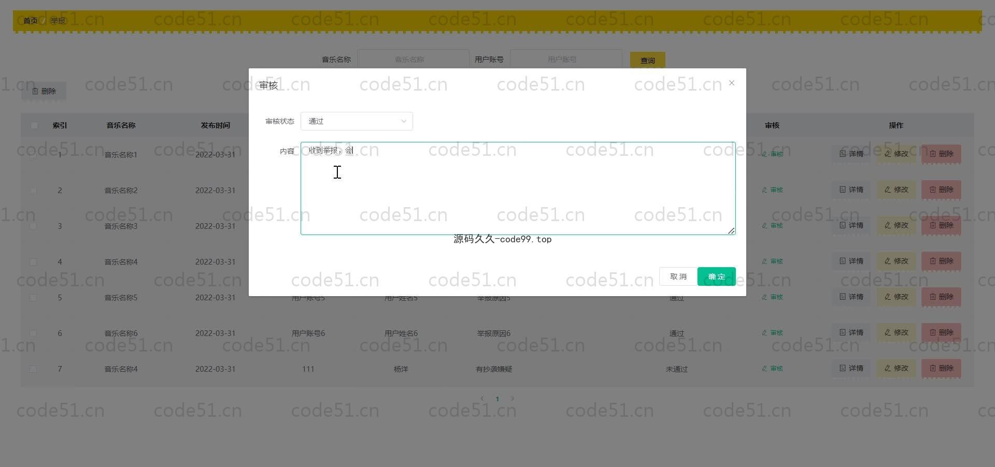Image resolution: width=995 pixels, height=467 pixels.
Task: Open the 审核状态 dropdown showing 通过
Action: [357, 121]
